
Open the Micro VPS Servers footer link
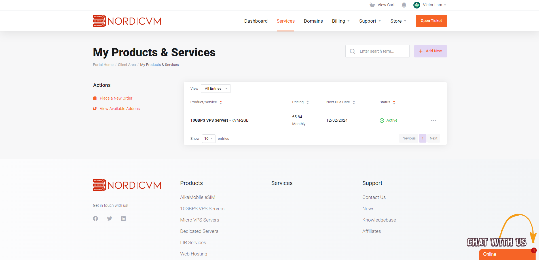200,220
